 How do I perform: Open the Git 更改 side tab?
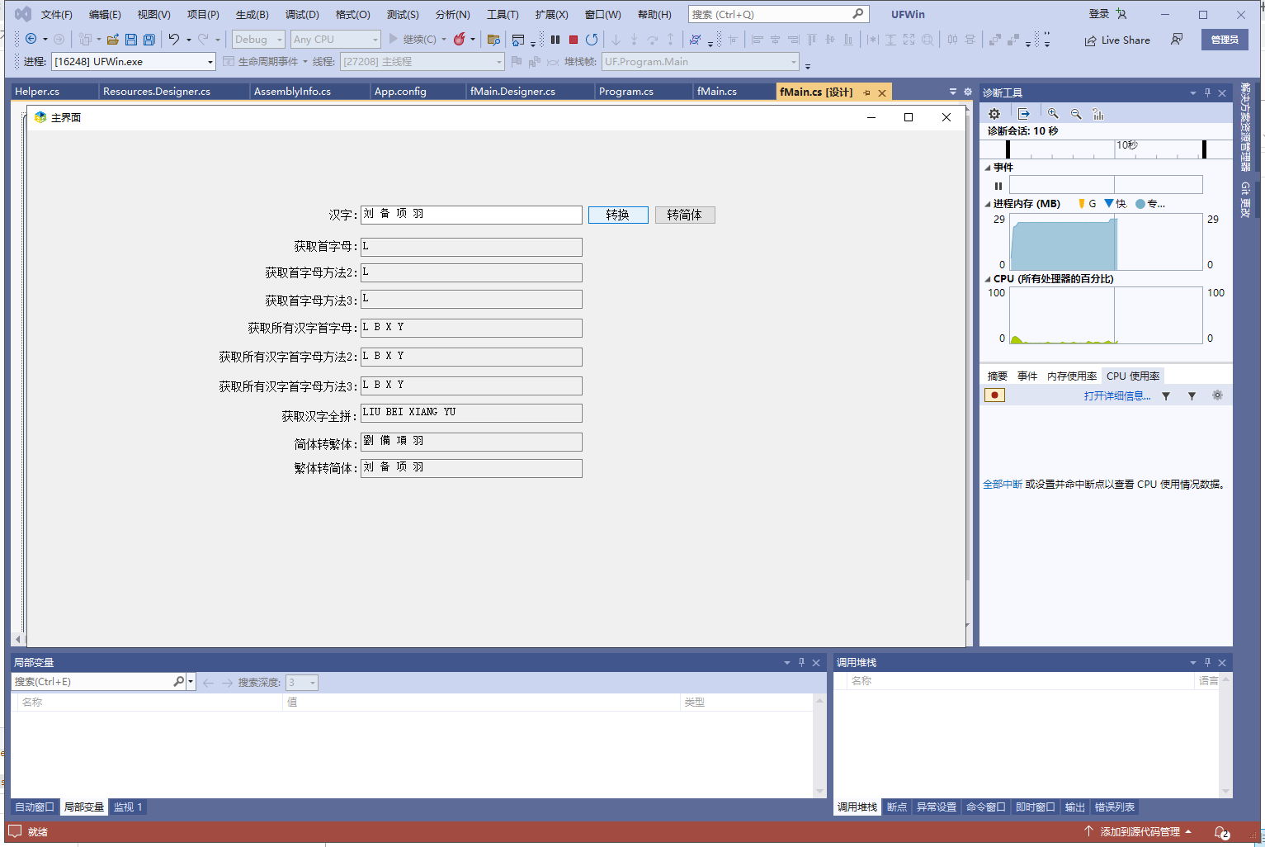coord(1245,200)
